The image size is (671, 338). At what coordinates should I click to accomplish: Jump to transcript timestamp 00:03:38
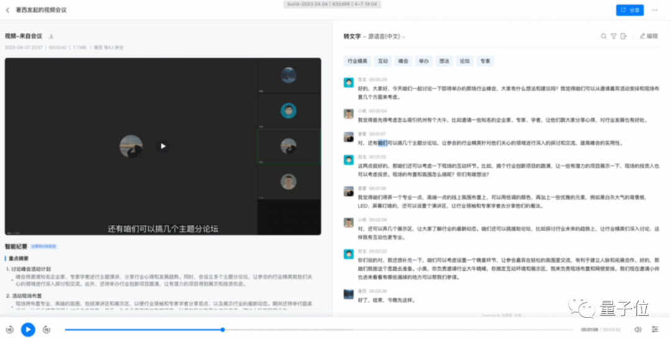coord(378,291)
